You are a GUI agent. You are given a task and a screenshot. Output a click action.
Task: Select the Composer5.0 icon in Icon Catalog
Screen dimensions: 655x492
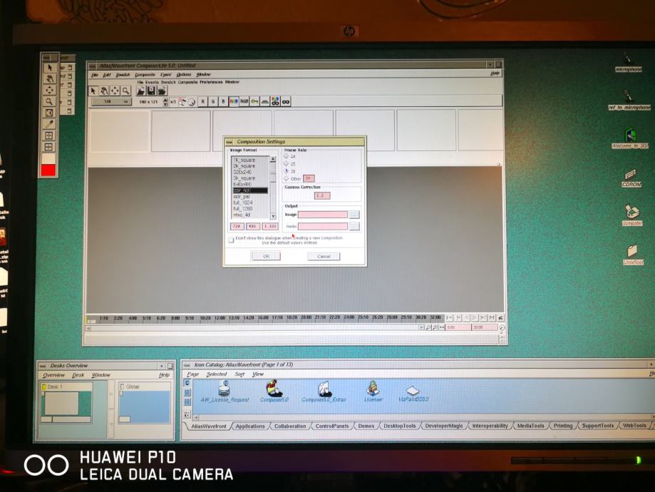coord(274,391)
